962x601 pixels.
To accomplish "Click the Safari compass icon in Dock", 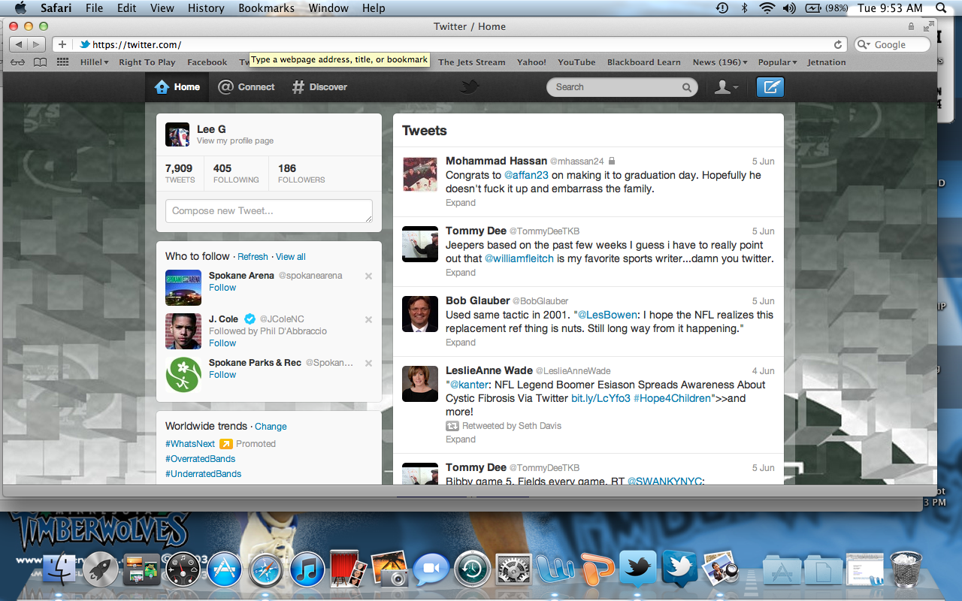I will (266, 570).
